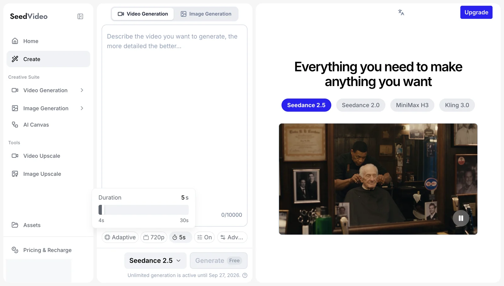This screenshot has height=286, width=504.
Task: Collapse the sidebar with the panel icon
Action: 80,16
